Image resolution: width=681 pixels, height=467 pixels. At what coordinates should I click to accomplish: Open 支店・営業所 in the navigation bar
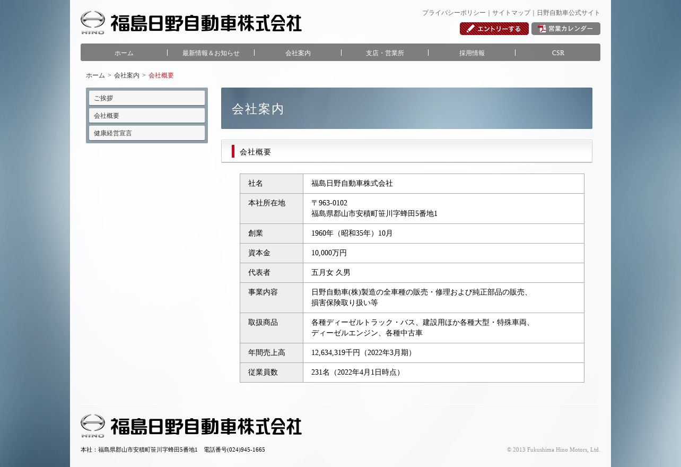[385, 53]
